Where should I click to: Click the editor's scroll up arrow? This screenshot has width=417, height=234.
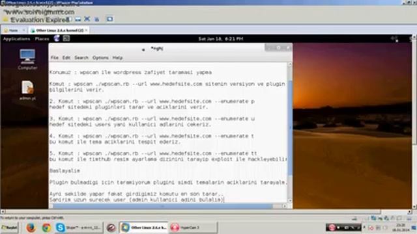coord(290,64)
